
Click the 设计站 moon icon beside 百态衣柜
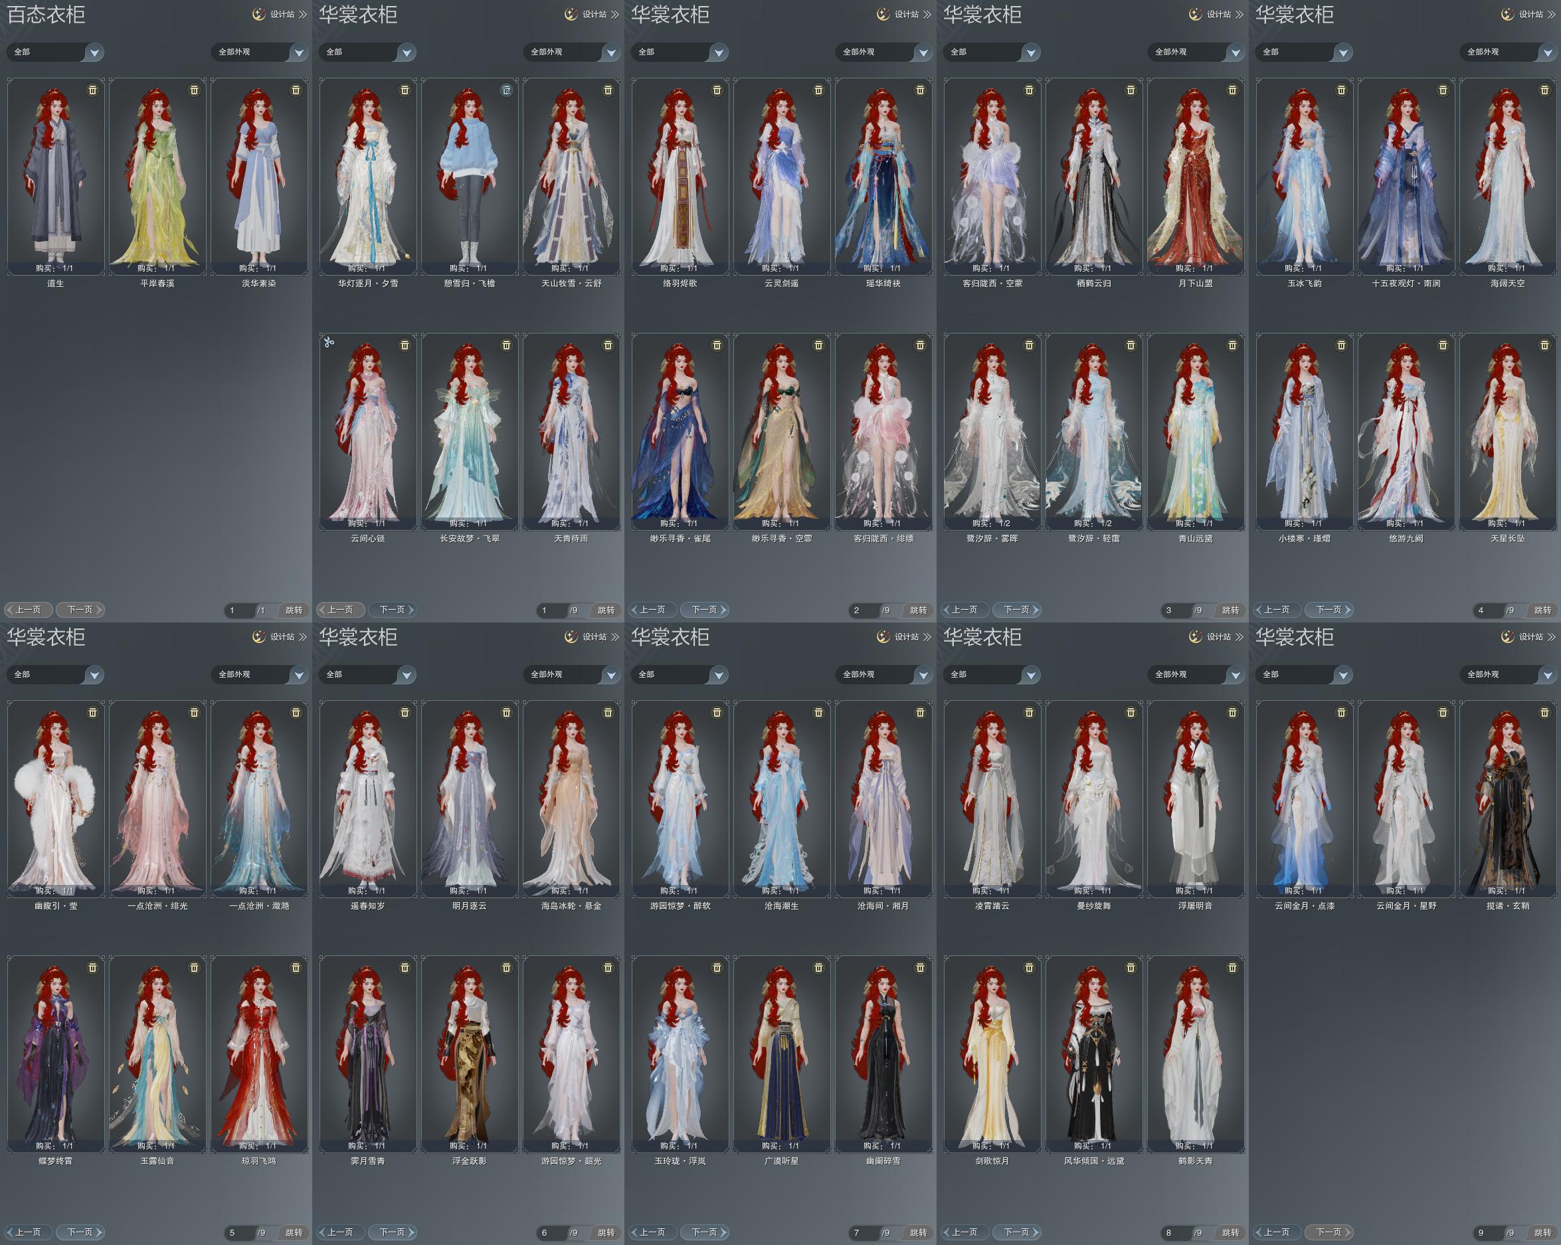click(x=259, y=14)
